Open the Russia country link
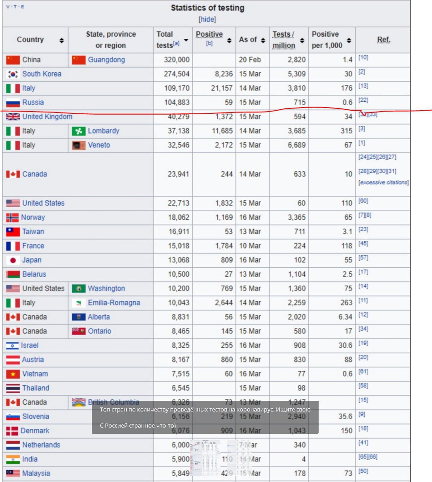The height and width of the screenshot is (482, 432). 33,102
